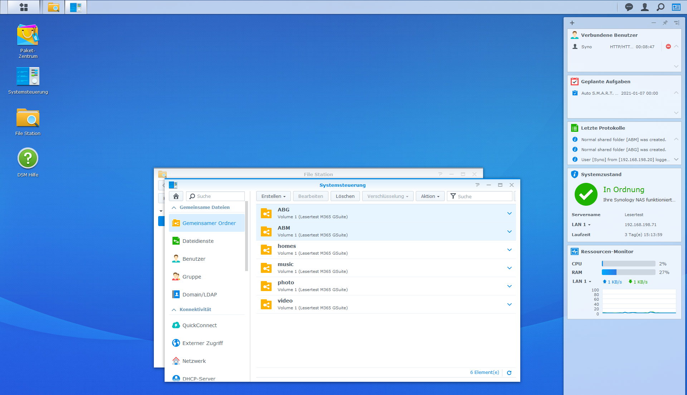687x395 pixels.
Task: Pin the widget panel
Action: tap(665, 23)
